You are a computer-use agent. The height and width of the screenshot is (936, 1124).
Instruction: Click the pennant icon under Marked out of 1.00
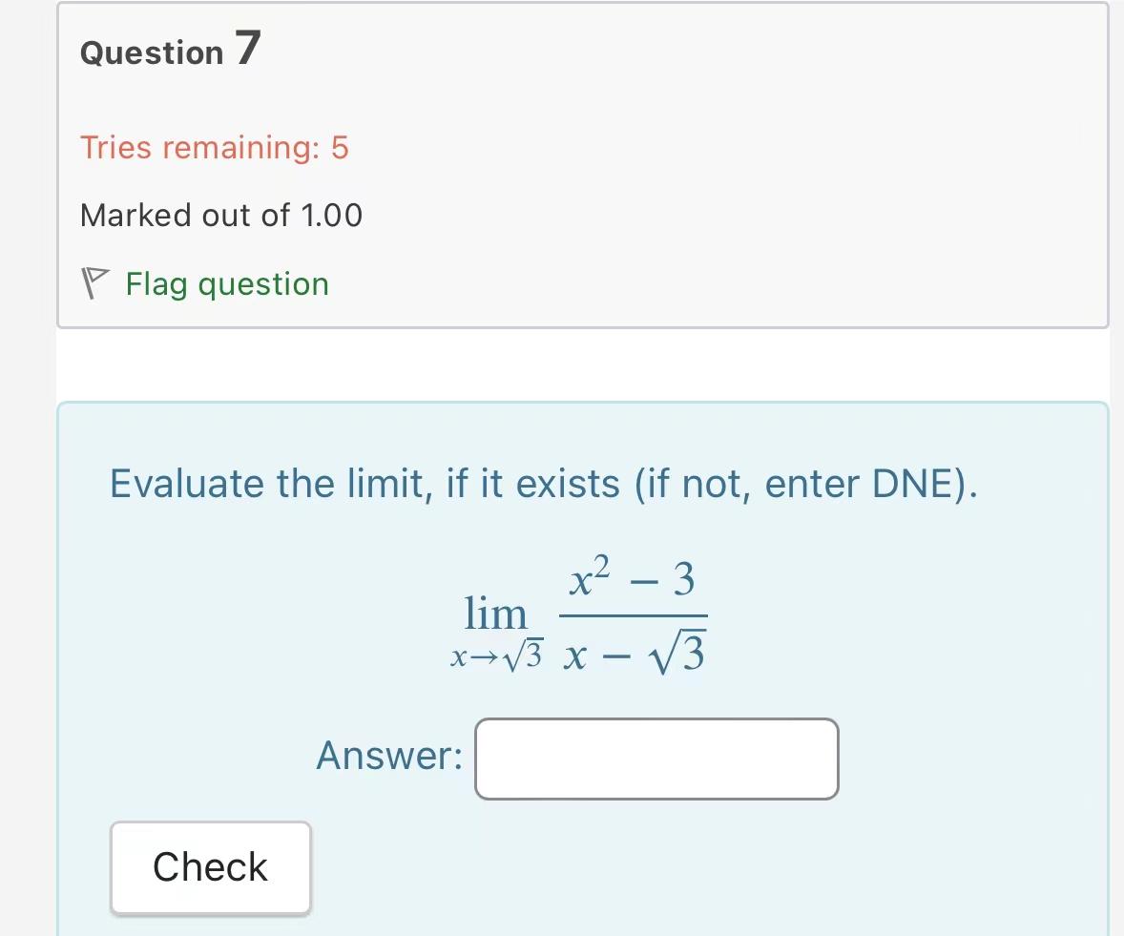point(95,282)
